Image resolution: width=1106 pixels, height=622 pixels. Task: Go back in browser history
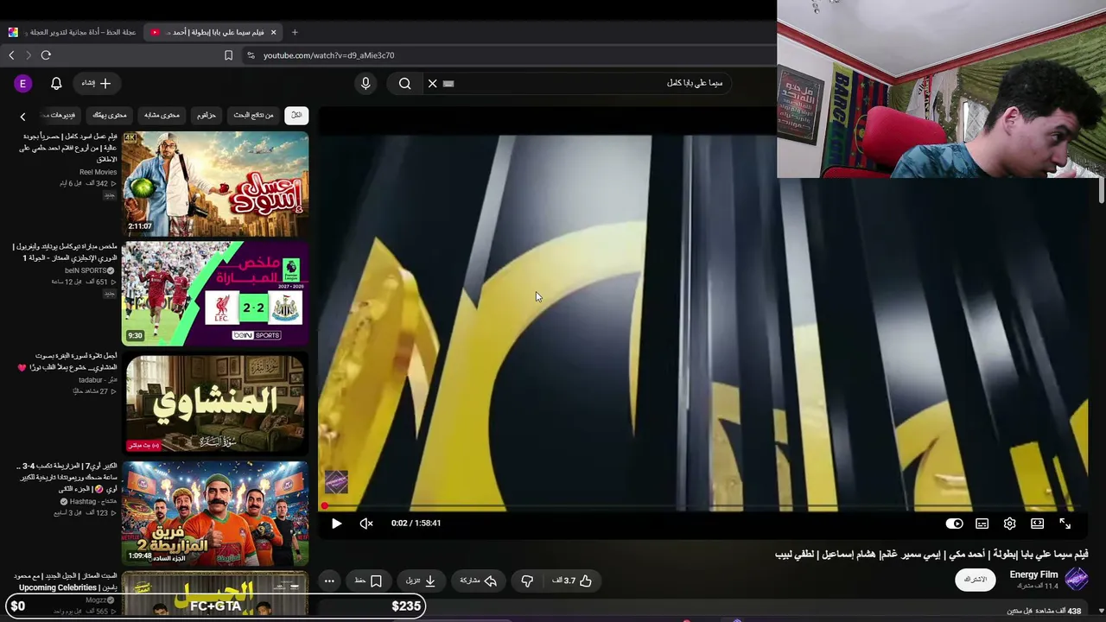pyautogui.click(x=11, y=55)
